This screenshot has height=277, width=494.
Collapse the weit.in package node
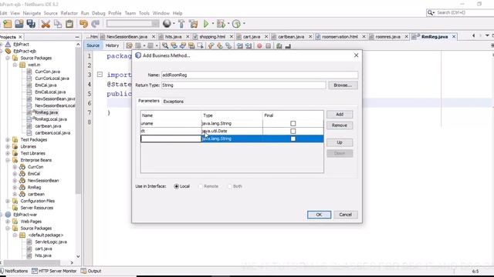tap(15, 65)
